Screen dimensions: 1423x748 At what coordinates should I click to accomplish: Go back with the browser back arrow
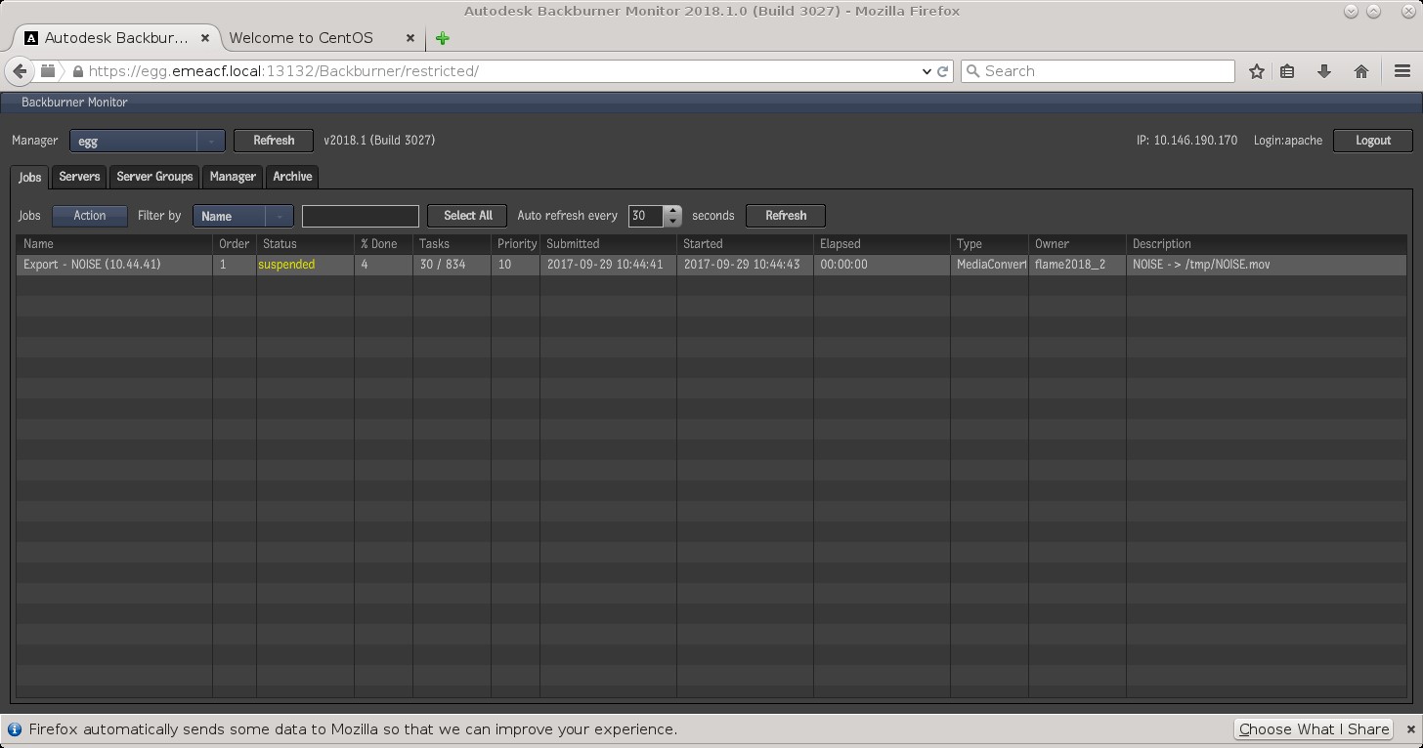[20, 71]
